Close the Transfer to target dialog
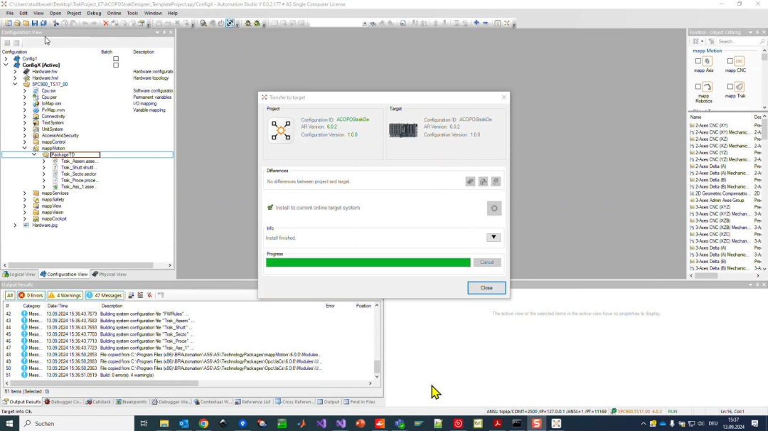 coord(486,288)
